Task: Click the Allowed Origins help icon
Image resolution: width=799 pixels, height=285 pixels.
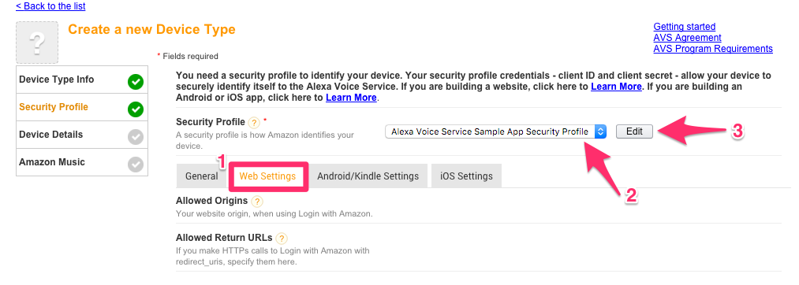Action: tap(257, 201)
